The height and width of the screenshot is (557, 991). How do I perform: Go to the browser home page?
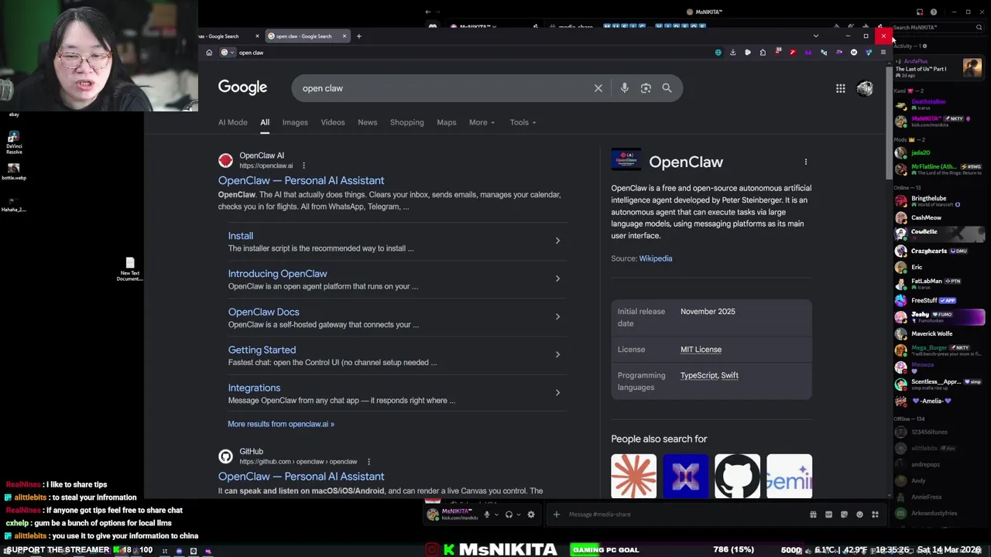pyautogui.click(x=209, y=53)
